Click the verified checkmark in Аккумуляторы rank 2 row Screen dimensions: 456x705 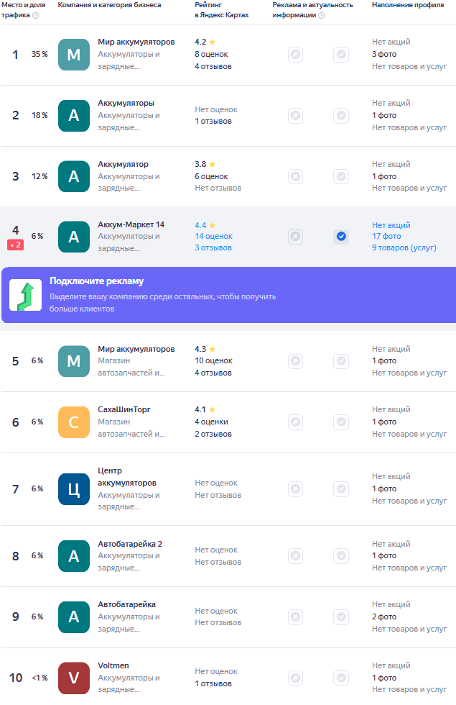point(341,116)
